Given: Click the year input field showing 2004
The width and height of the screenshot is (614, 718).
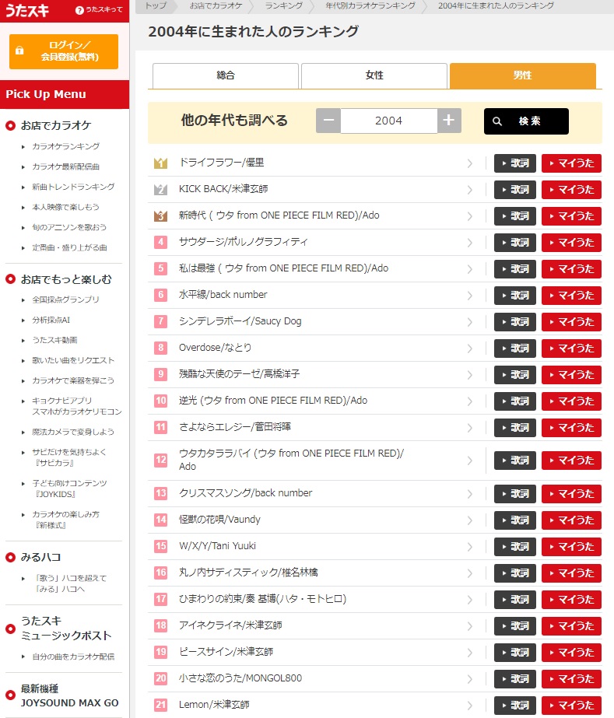Looking at the screenshot, I should (x=388, y=121).
